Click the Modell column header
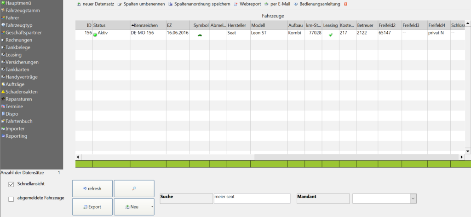Image resolution: width=471 pixels, height=217 pixels. pyautogui.click(x=269, y=25)
